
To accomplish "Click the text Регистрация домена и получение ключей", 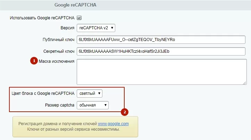I will point(58,124).
